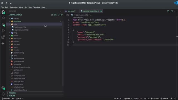
Task: Open the Help menu
Action: pyautogui.click(x=43, y=7)
